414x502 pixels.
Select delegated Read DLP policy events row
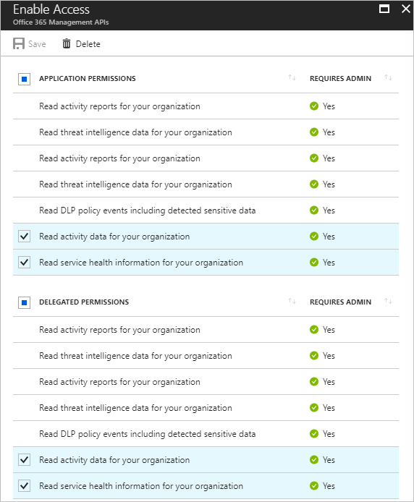[206, 434]
